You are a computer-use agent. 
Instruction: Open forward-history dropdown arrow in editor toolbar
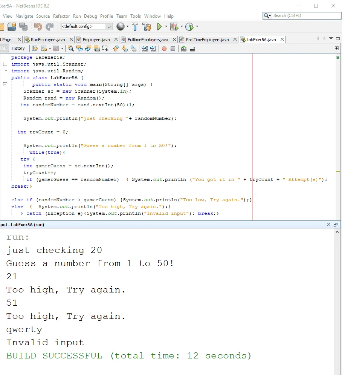click(x=62, y=49)
